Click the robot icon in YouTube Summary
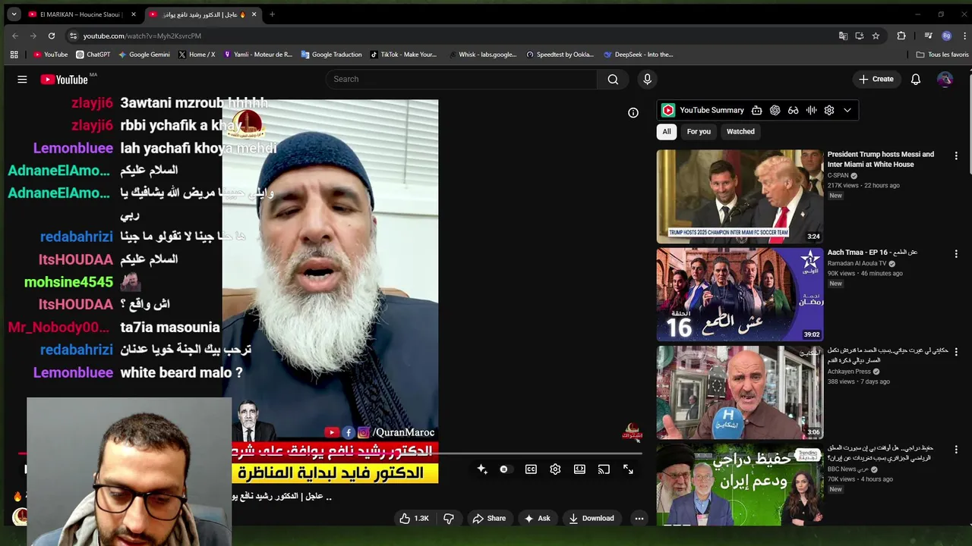972x546 pixels. click(x=756, y=110)
